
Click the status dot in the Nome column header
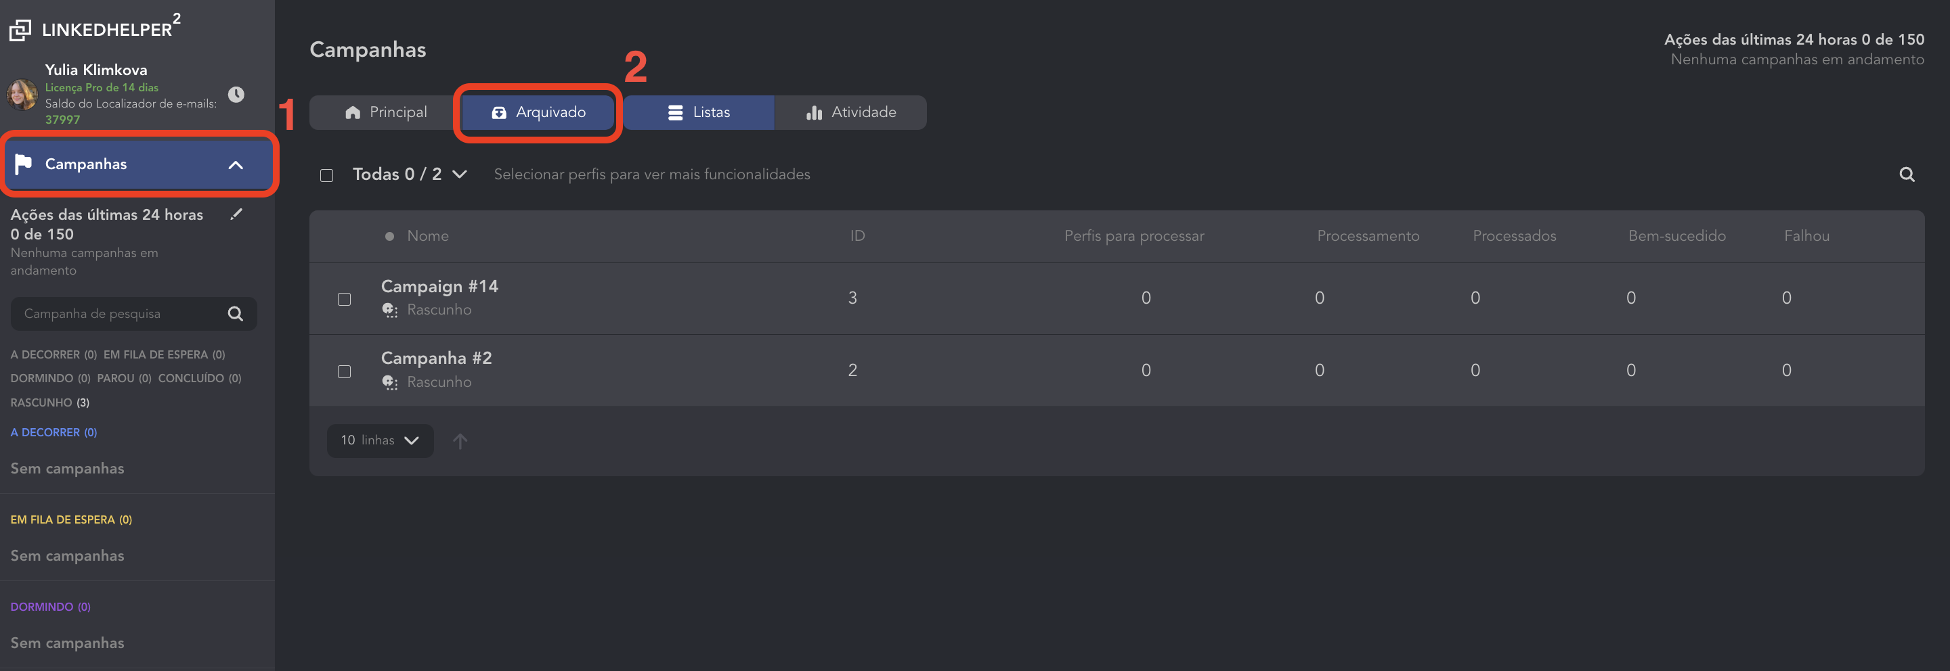(x=389, y=236)
